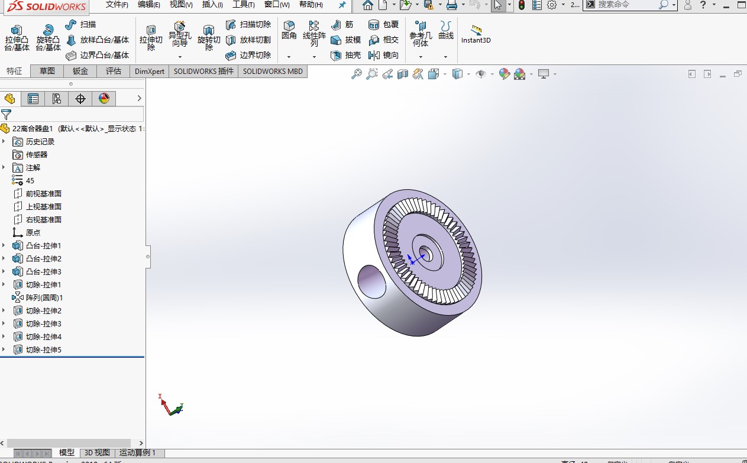
Task: Select the 旋转凸台/基体 revolve boss tool
Action: pyautogui.click(x=48, y=38)
